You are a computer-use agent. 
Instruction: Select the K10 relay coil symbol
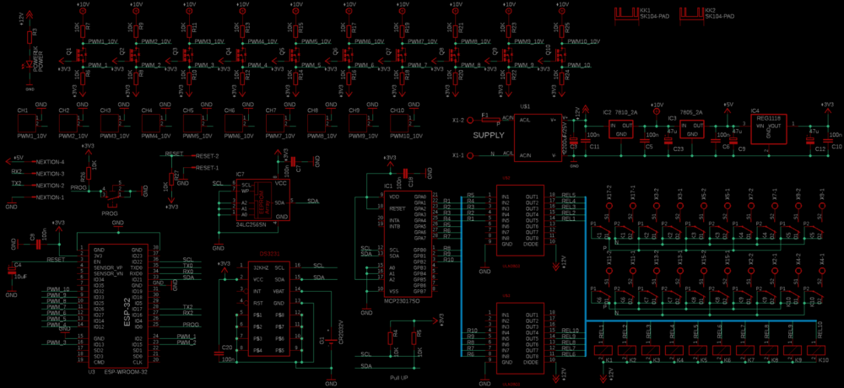coord(816,350)
